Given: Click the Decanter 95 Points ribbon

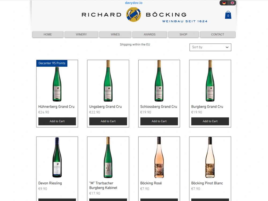Looking at the screenshot, I should click(52, 63).
